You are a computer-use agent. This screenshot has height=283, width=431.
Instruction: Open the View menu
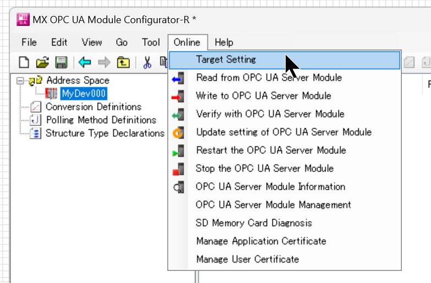tap(92, 42)
